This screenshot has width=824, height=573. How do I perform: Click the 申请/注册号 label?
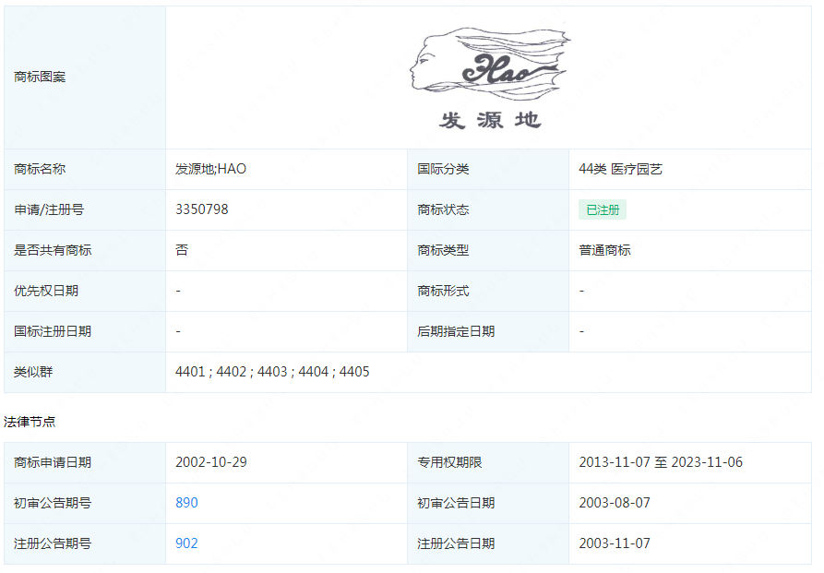tap(49, 209)
